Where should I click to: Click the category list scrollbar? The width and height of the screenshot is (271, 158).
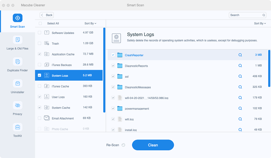click(104, 70)
